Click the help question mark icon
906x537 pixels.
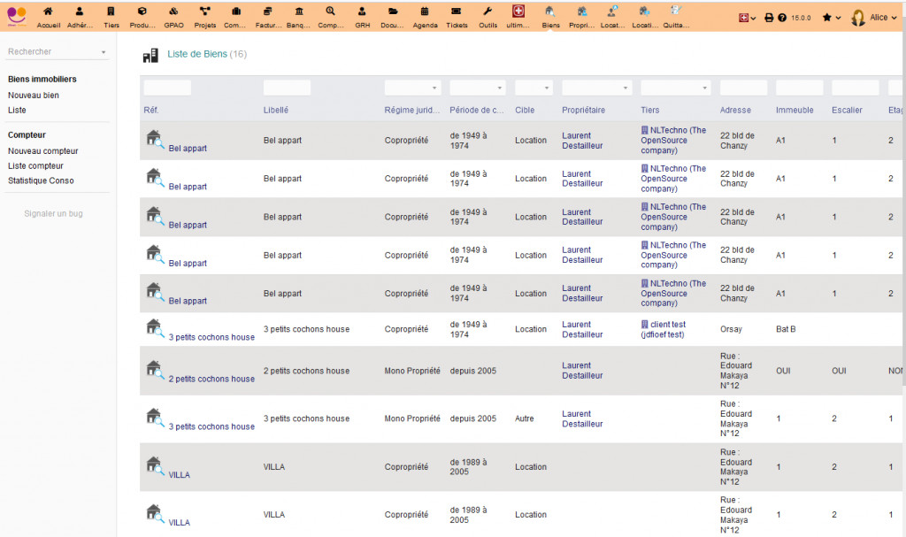coord(782,18)
